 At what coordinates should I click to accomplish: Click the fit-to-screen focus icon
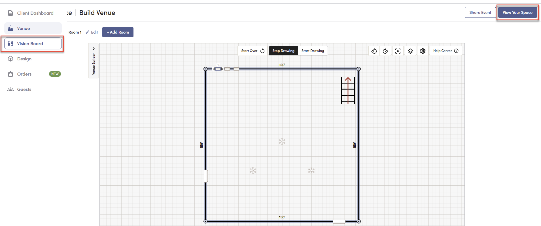point(398,51)
